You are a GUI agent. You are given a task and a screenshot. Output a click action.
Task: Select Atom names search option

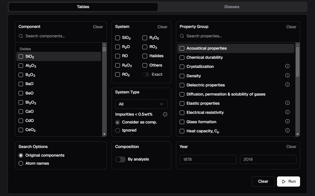[x=21, y=163]
